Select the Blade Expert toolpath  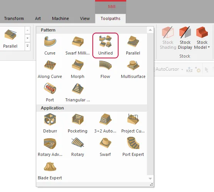(x=50, y=170)
